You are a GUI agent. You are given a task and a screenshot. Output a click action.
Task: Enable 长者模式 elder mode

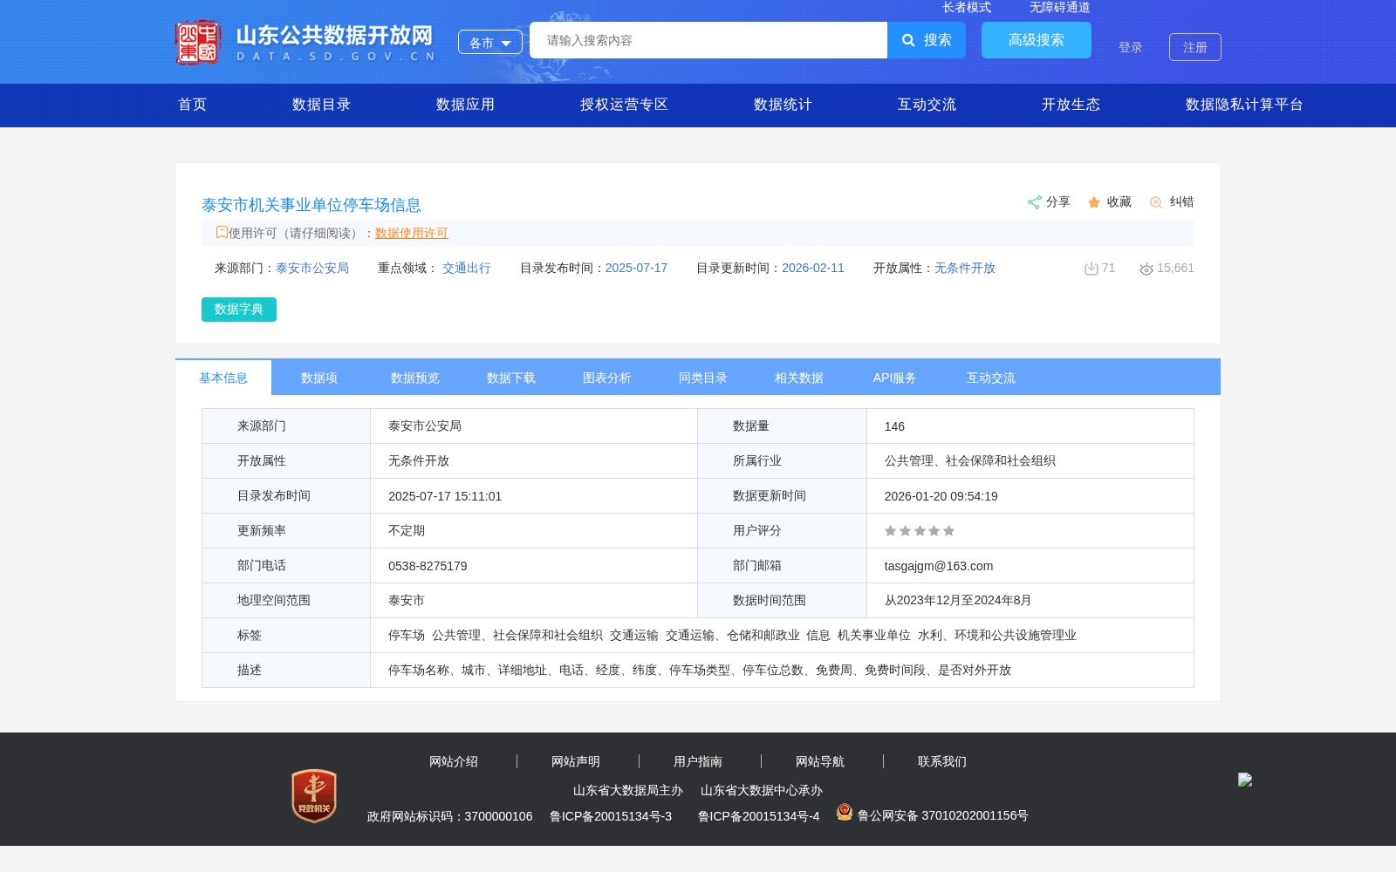point(967,7)
